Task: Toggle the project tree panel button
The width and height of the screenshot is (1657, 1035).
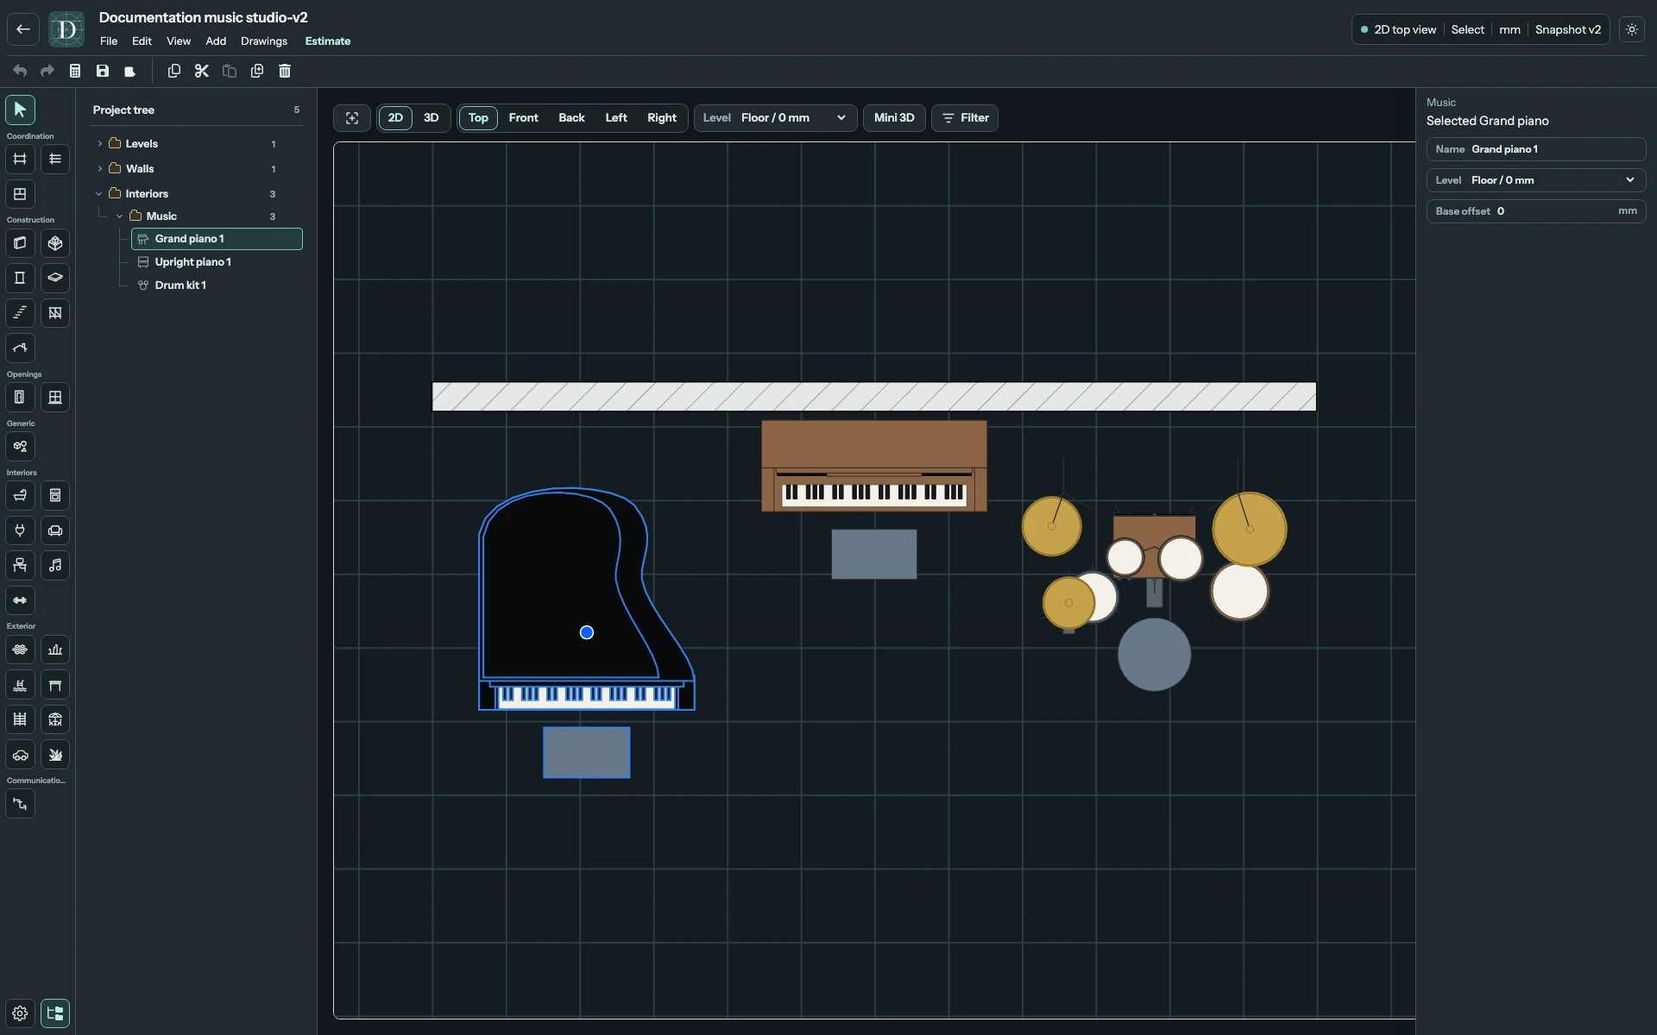Action: (x=55, y=1013)
